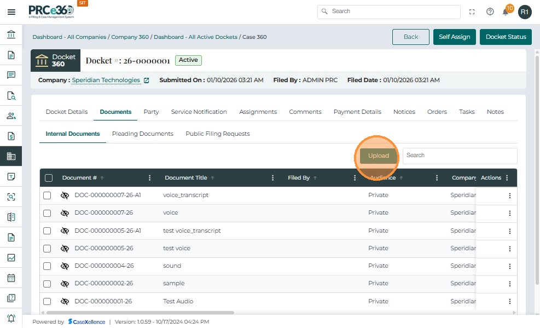The image size is (540, 328).
Task: Click the courthouse icon in sidebar
Action: point(11,35)
